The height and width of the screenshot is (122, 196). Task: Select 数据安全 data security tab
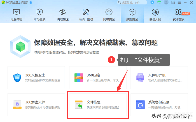click(132, 15)
